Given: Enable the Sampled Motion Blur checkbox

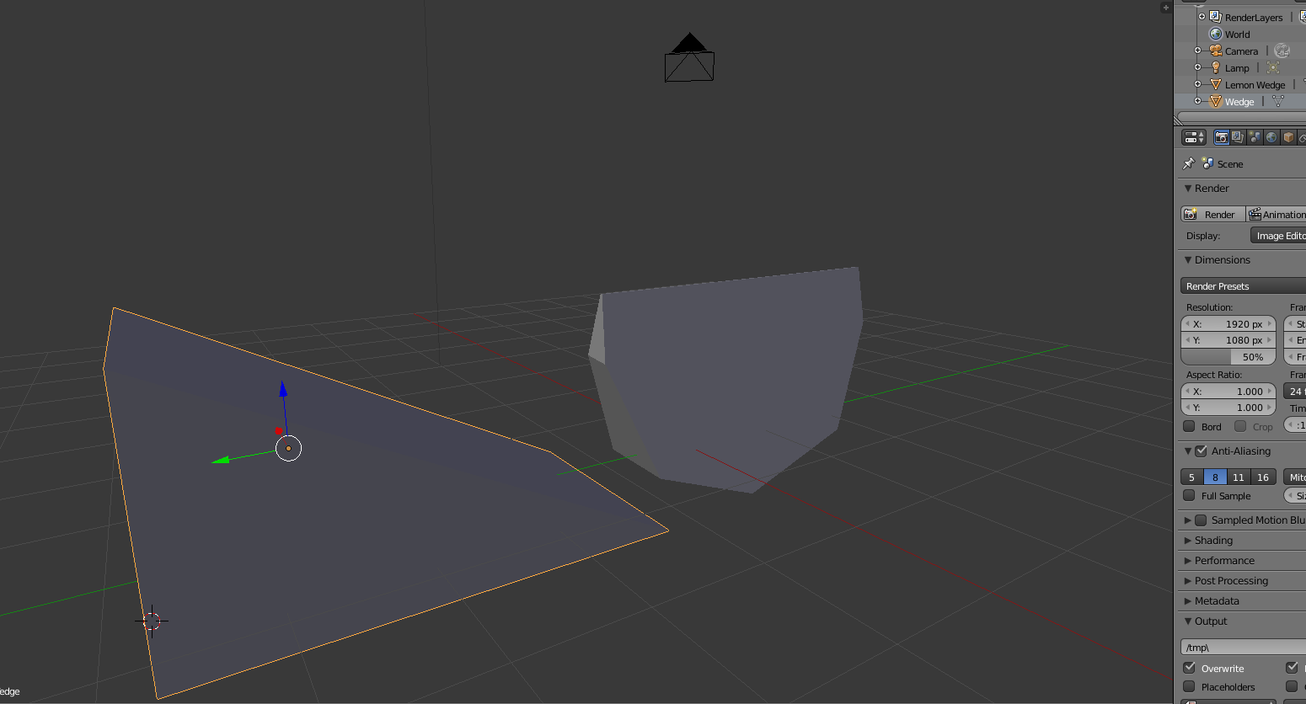Looking at the screenshot, I should [1202, 520].
